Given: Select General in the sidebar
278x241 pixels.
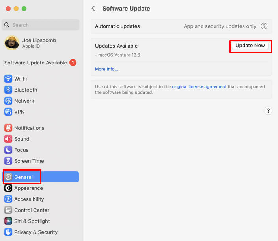Looking at the screenshot, I should [24, 177].
